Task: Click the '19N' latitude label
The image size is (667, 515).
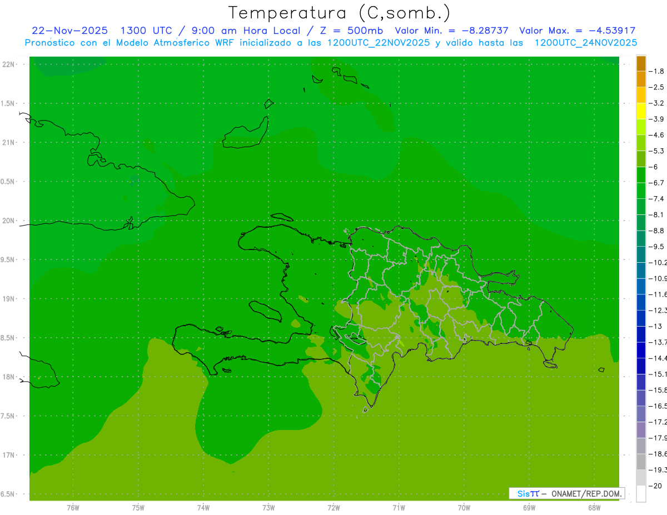Action: [9, 298]
